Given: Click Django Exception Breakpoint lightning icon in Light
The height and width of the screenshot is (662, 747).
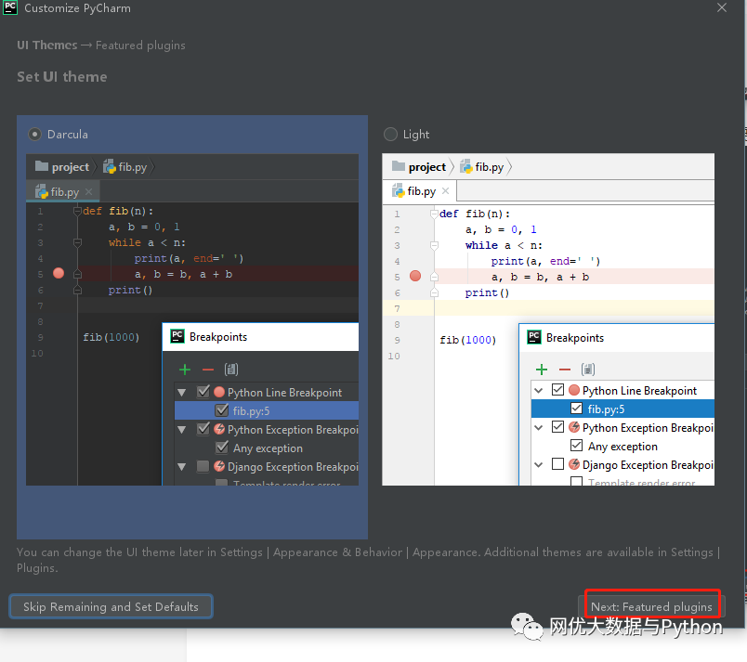Looking at the screenshot, I should [574, 464].
